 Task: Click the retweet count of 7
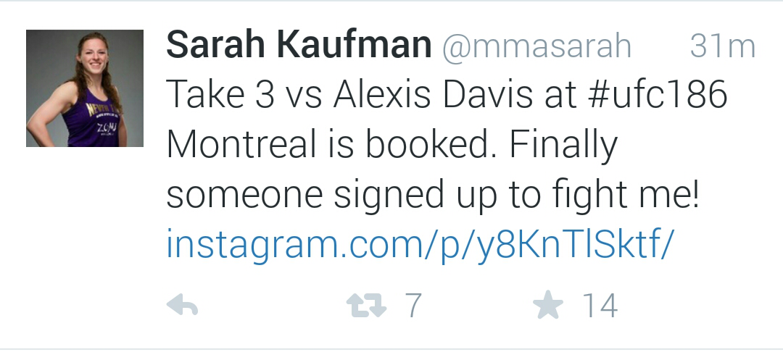point(413,306)
